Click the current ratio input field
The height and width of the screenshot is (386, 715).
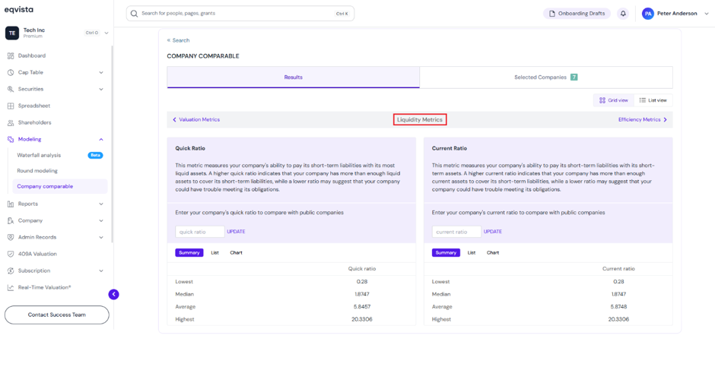click(x=456, y=232)
